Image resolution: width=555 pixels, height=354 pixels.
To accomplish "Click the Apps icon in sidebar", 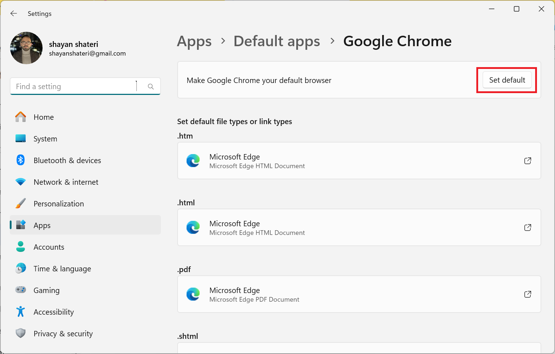I will coord(21,225).
